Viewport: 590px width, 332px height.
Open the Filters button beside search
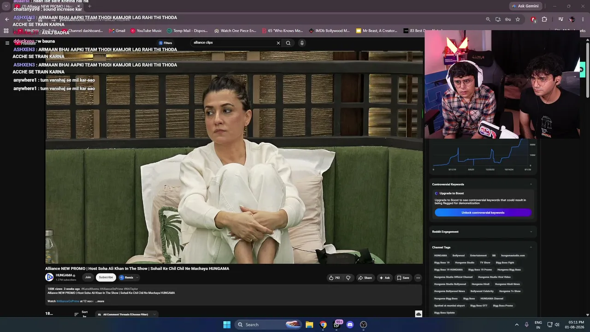[165, 43]
